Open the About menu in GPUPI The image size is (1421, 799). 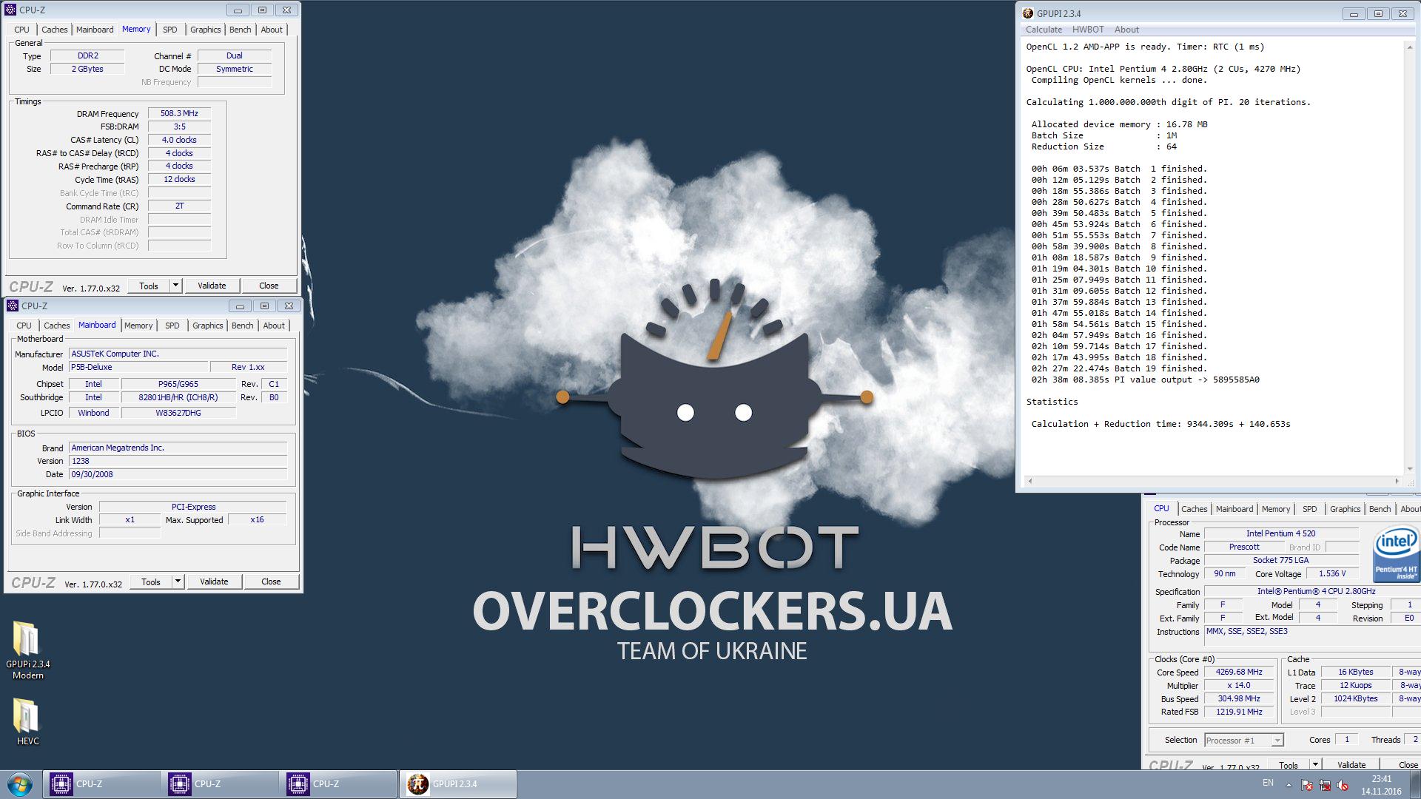1126,30
